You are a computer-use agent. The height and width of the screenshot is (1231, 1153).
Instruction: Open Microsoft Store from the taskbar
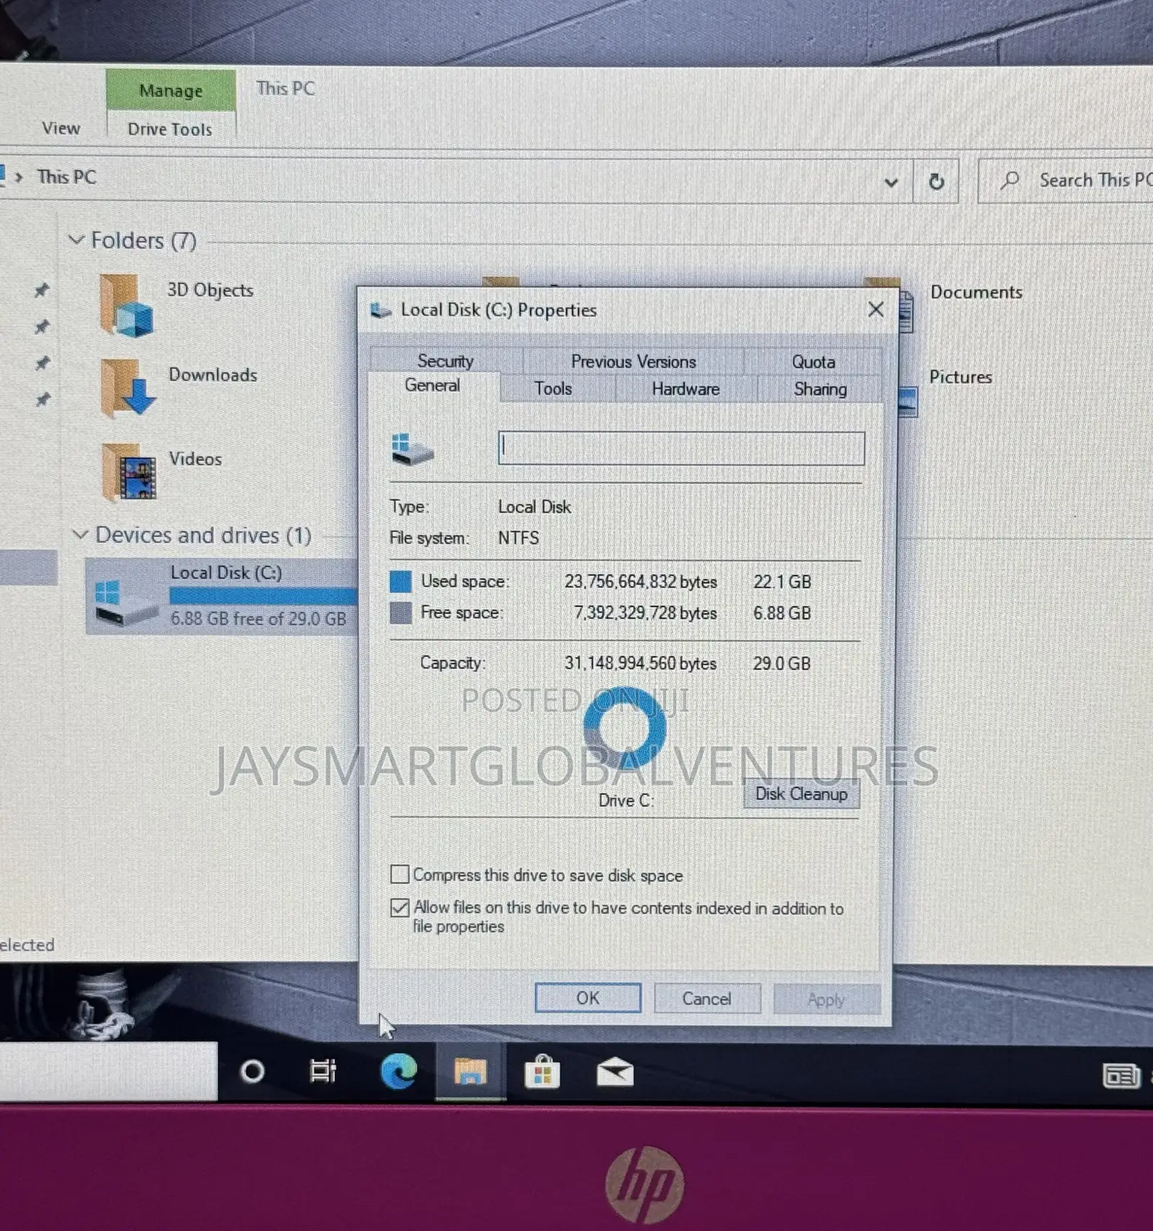[x=542, y=1072]
